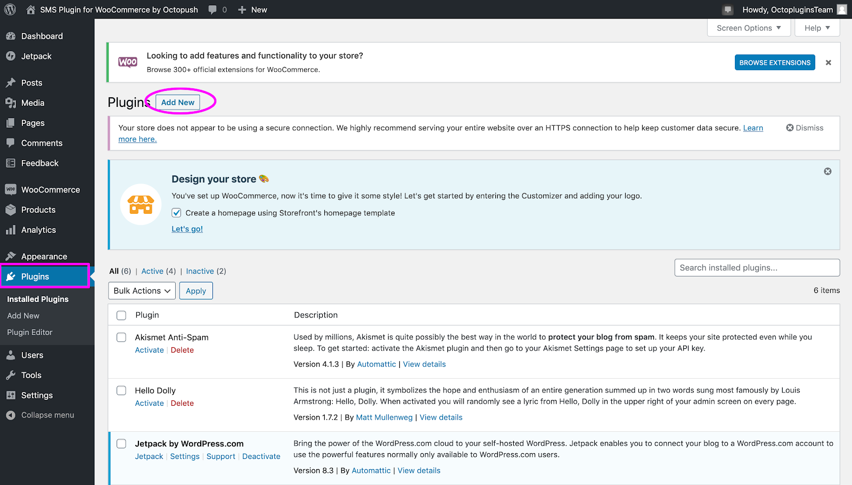
Task: Click the Appearance paintbrush icon
Action: click(x=11, y=256)
